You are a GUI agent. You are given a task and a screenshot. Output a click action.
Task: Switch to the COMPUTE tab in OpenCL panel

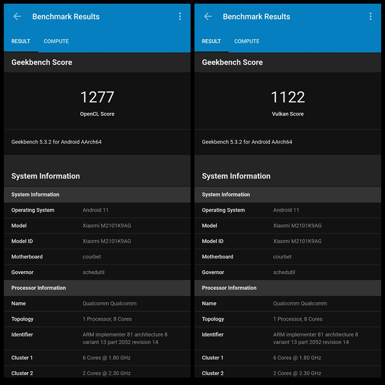click(x=56, y=41)
